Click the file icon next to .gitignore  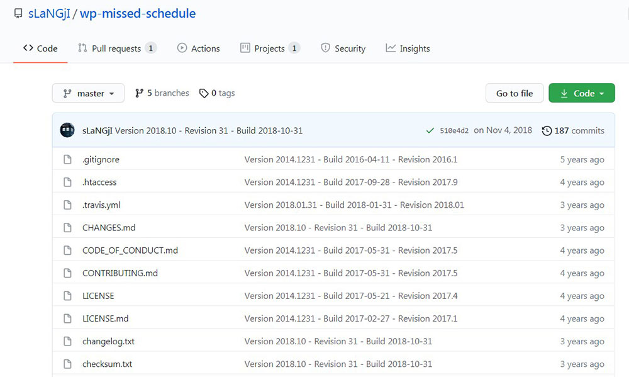click(x=67, y=159)
